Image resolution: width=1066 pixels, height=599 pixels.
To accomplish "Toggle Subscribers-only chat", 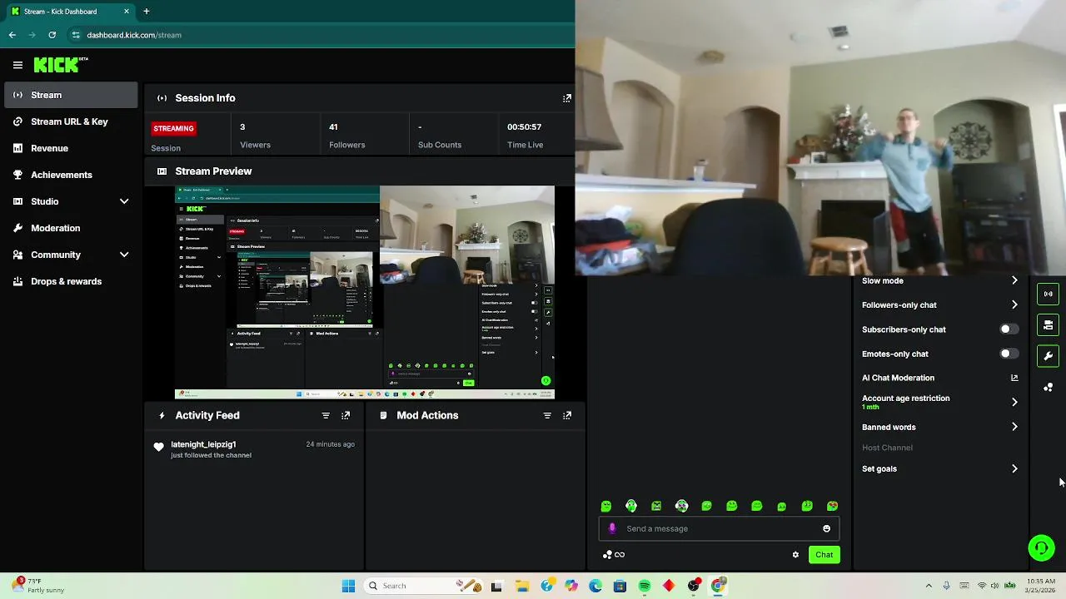I will point(1009,329).
